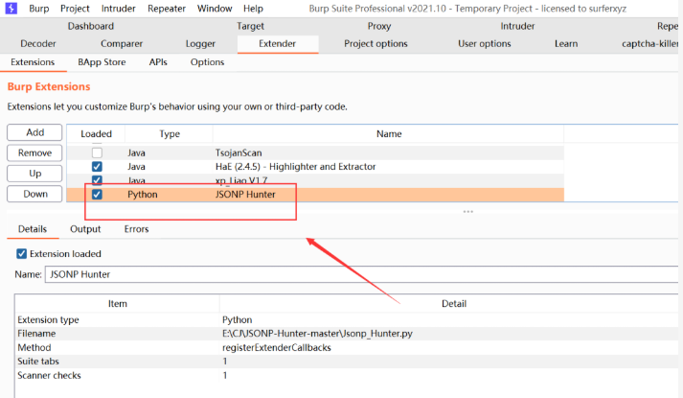Click the extension Name input field

tap(361, 274)
